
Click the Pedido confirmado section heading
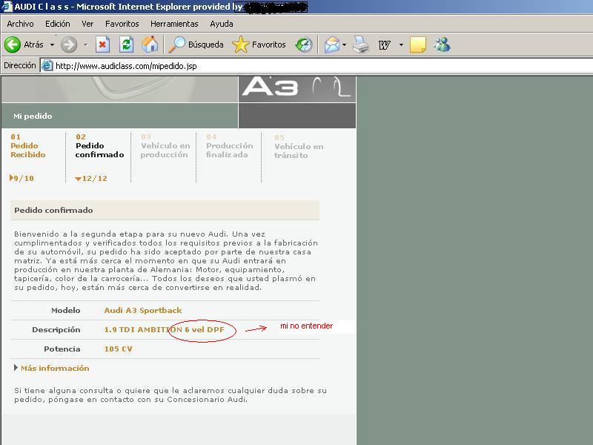coord(53,210)
